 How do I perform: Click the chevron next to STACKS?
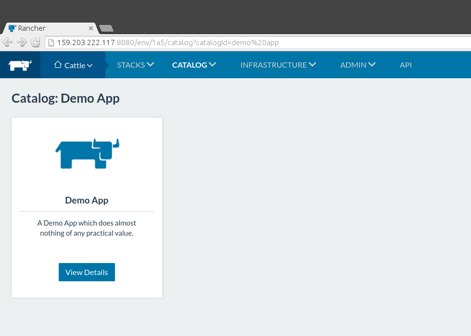coord(151,64)
